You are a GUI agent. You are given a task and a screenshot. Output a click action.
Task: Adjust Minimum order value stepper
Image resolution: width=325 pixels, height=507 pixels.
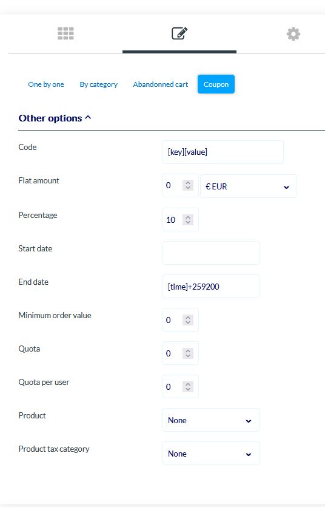pyautogui.click(x=188, y=320)
